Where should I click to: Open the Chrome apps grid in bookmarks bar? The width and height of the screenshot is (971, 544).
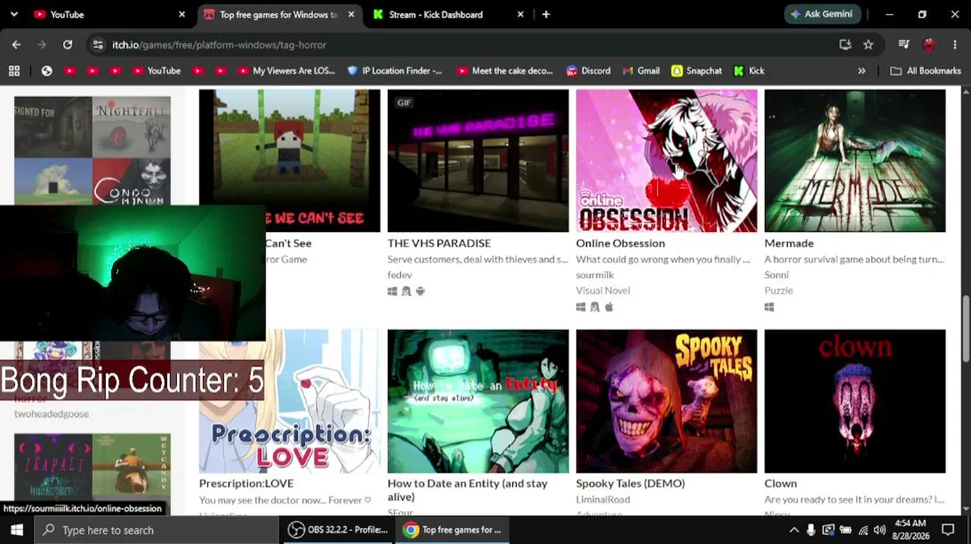click(x=14, y=70)
